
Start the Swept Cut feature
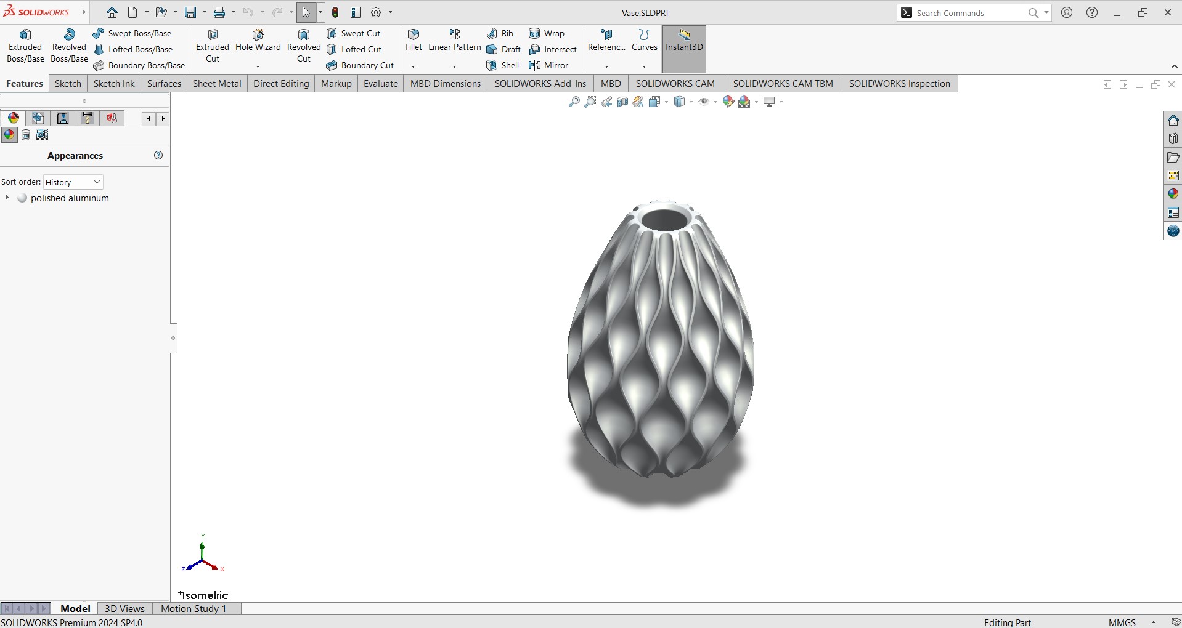pos(354,33)
